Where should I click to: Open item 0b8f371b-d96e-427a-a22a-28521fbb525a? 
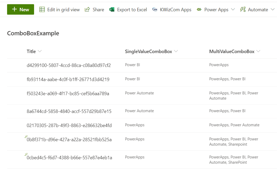coord(69,140)
